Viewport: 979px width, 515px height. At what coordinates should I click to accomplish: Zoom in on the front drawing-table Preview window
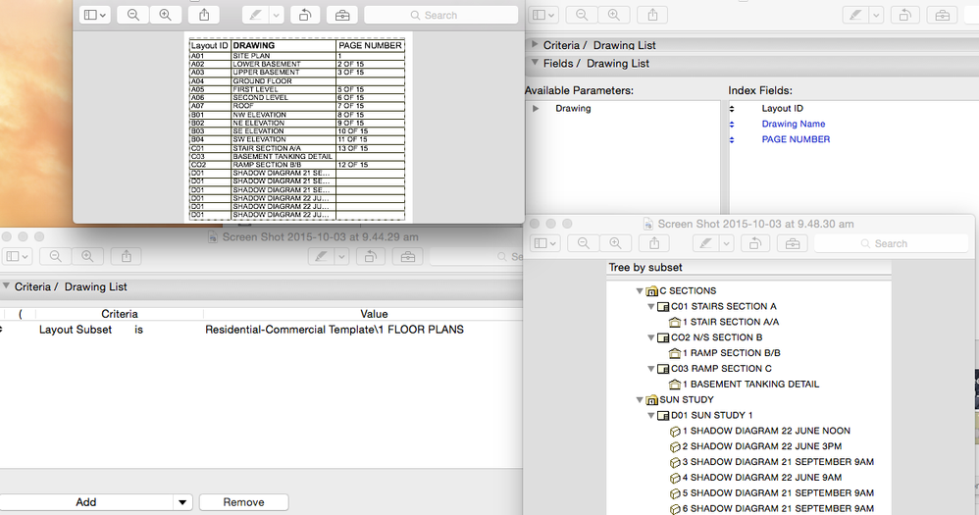[x=166, y=15]
